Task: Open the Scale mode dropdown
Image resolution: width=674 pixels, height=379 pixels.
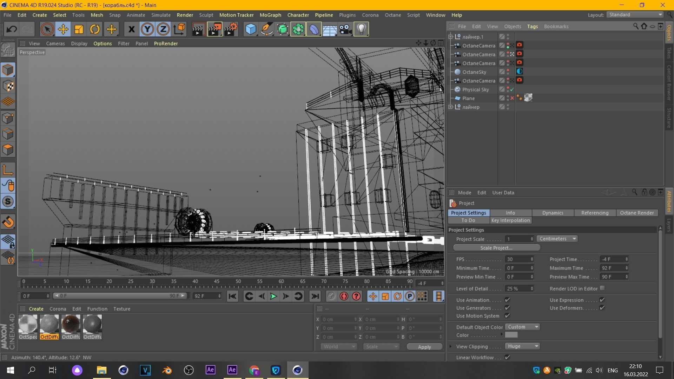Action: [381, 347]
